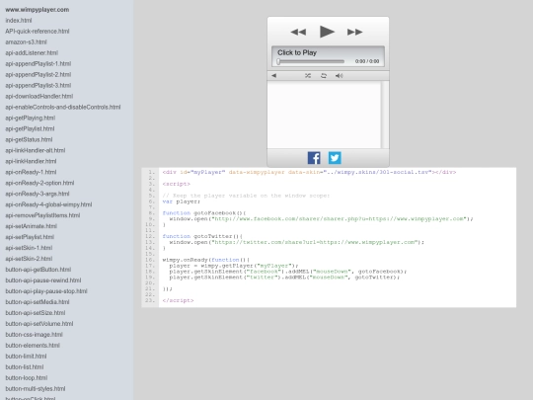Open api-setSkin-2.html

(29, 259)
